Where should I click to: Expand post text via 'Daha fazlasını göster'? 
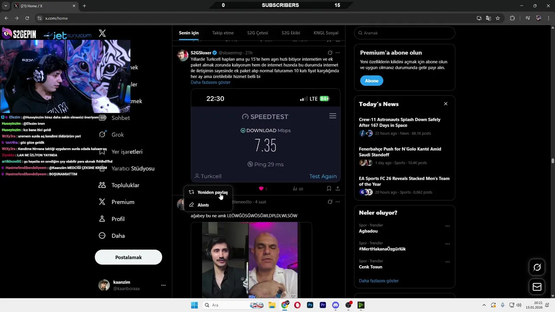pyautogui.click(x=210, y=82)
